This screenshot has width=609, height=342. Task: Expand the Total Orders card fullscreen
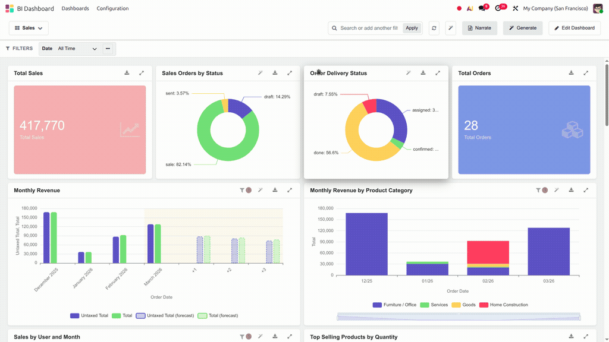(586, 73)
